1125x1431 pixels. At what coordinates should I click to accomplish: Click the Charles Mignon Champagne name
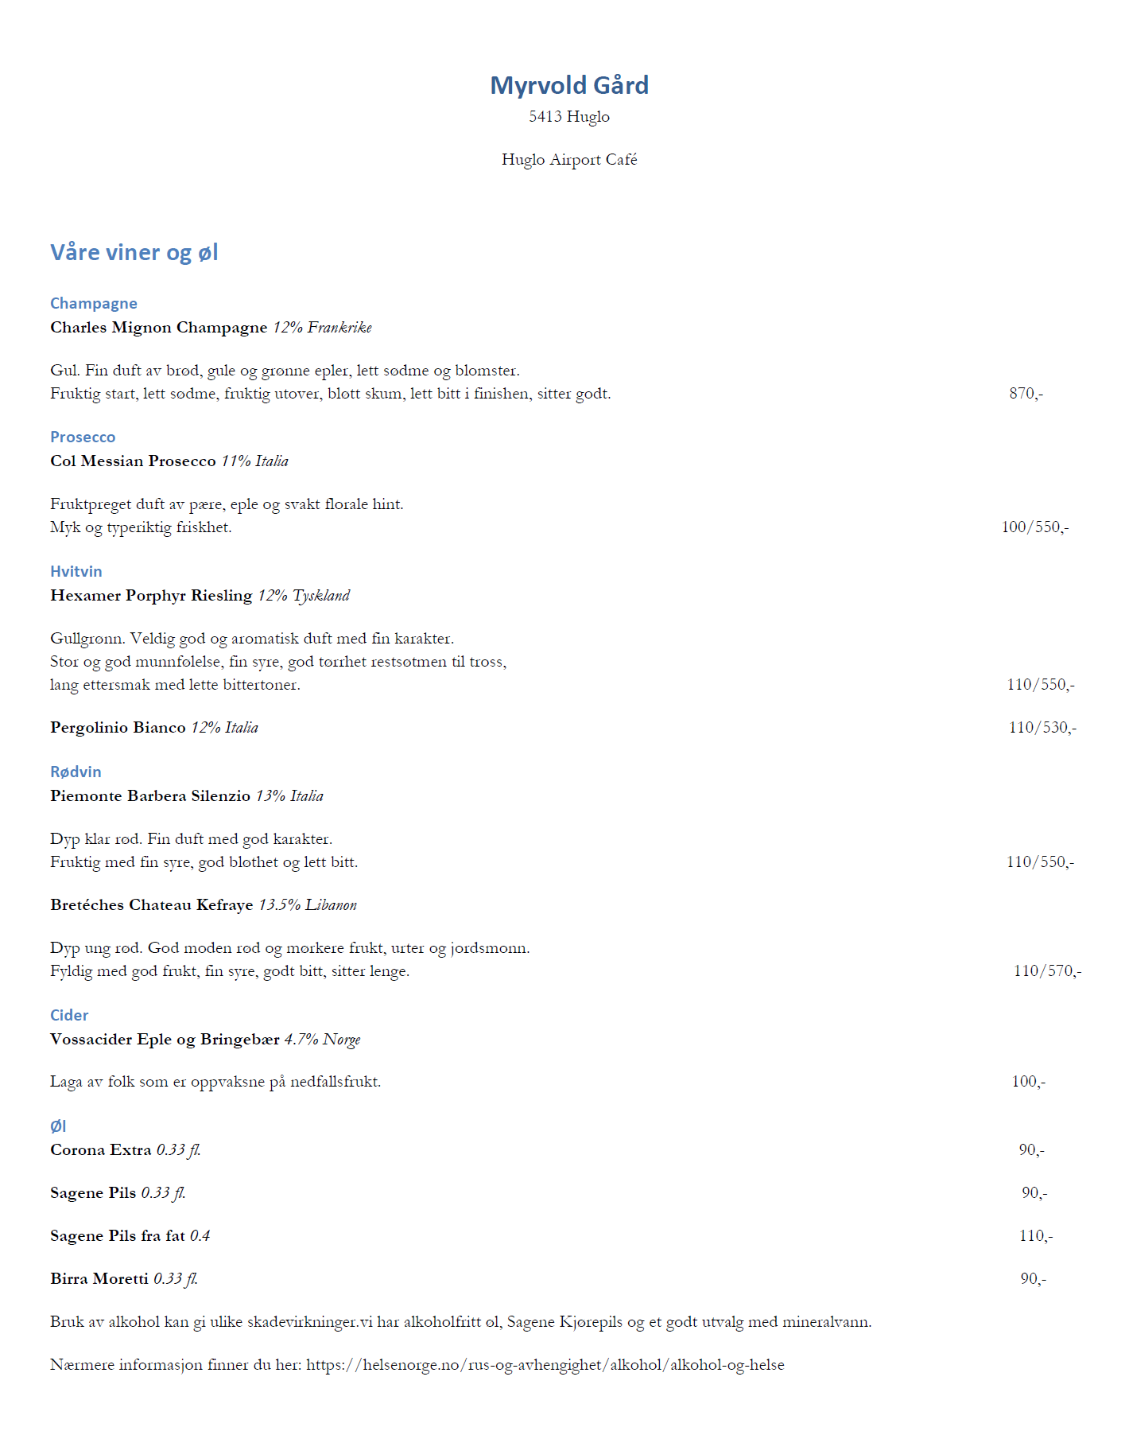tap(158, 328)
